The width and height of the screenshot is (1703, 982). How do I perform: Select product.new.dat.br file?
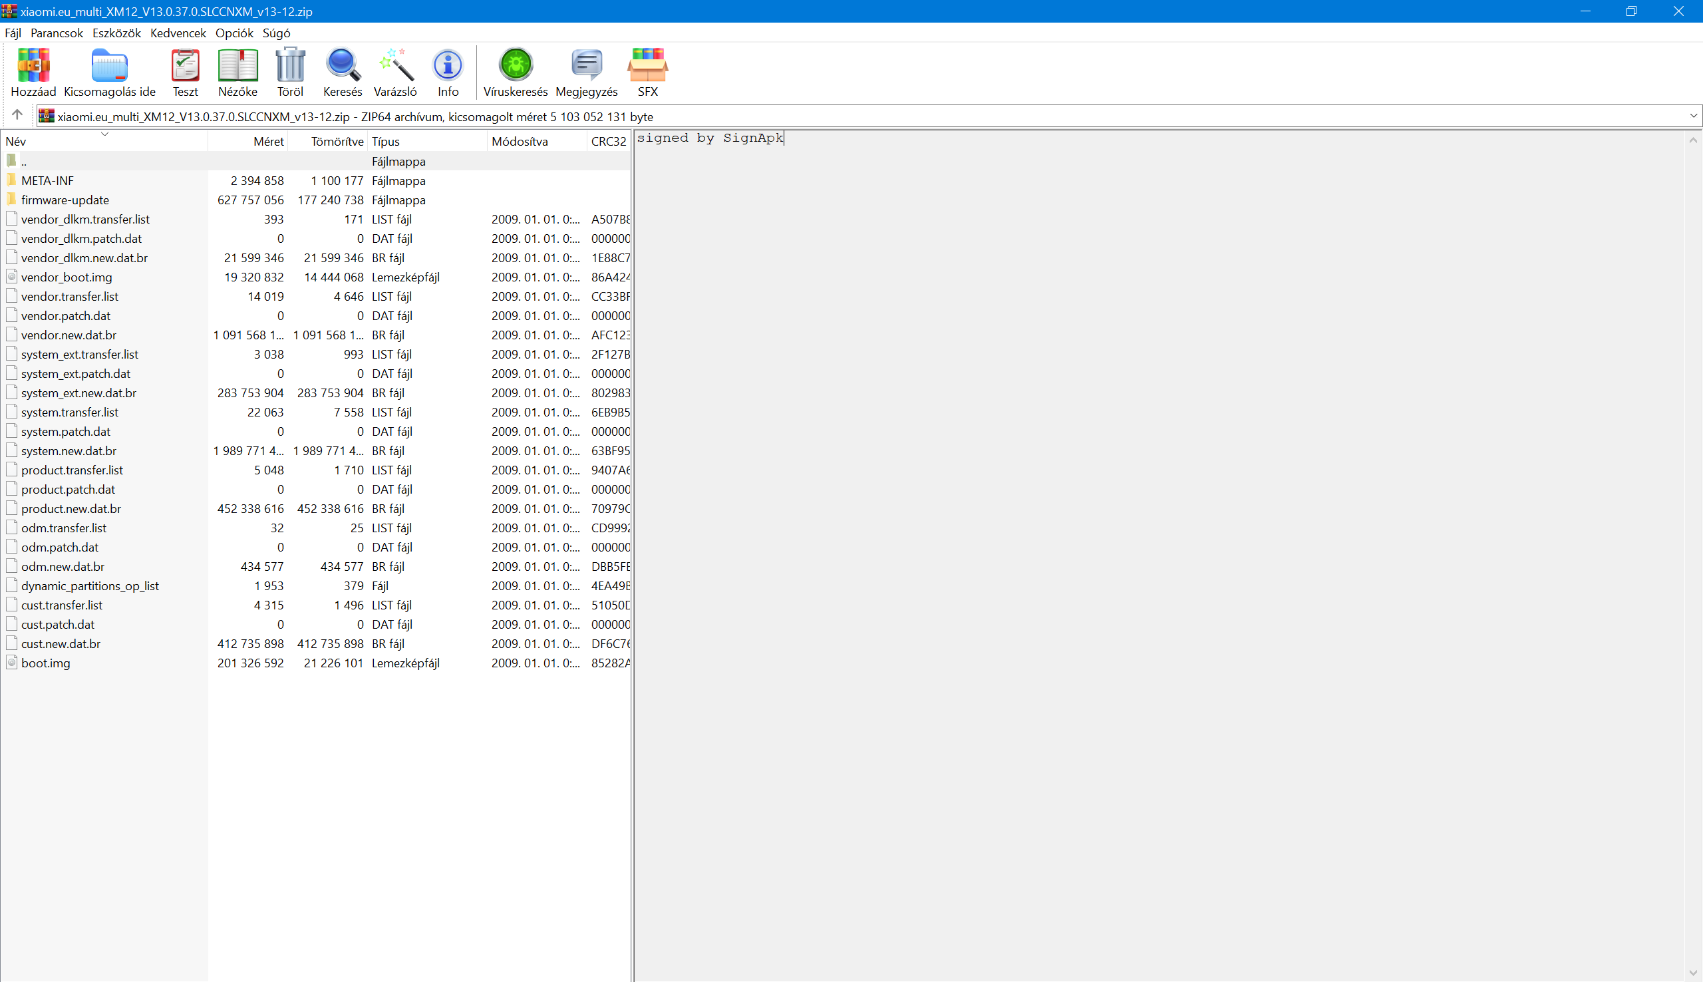pyautogui.click(x=71, y=508)
